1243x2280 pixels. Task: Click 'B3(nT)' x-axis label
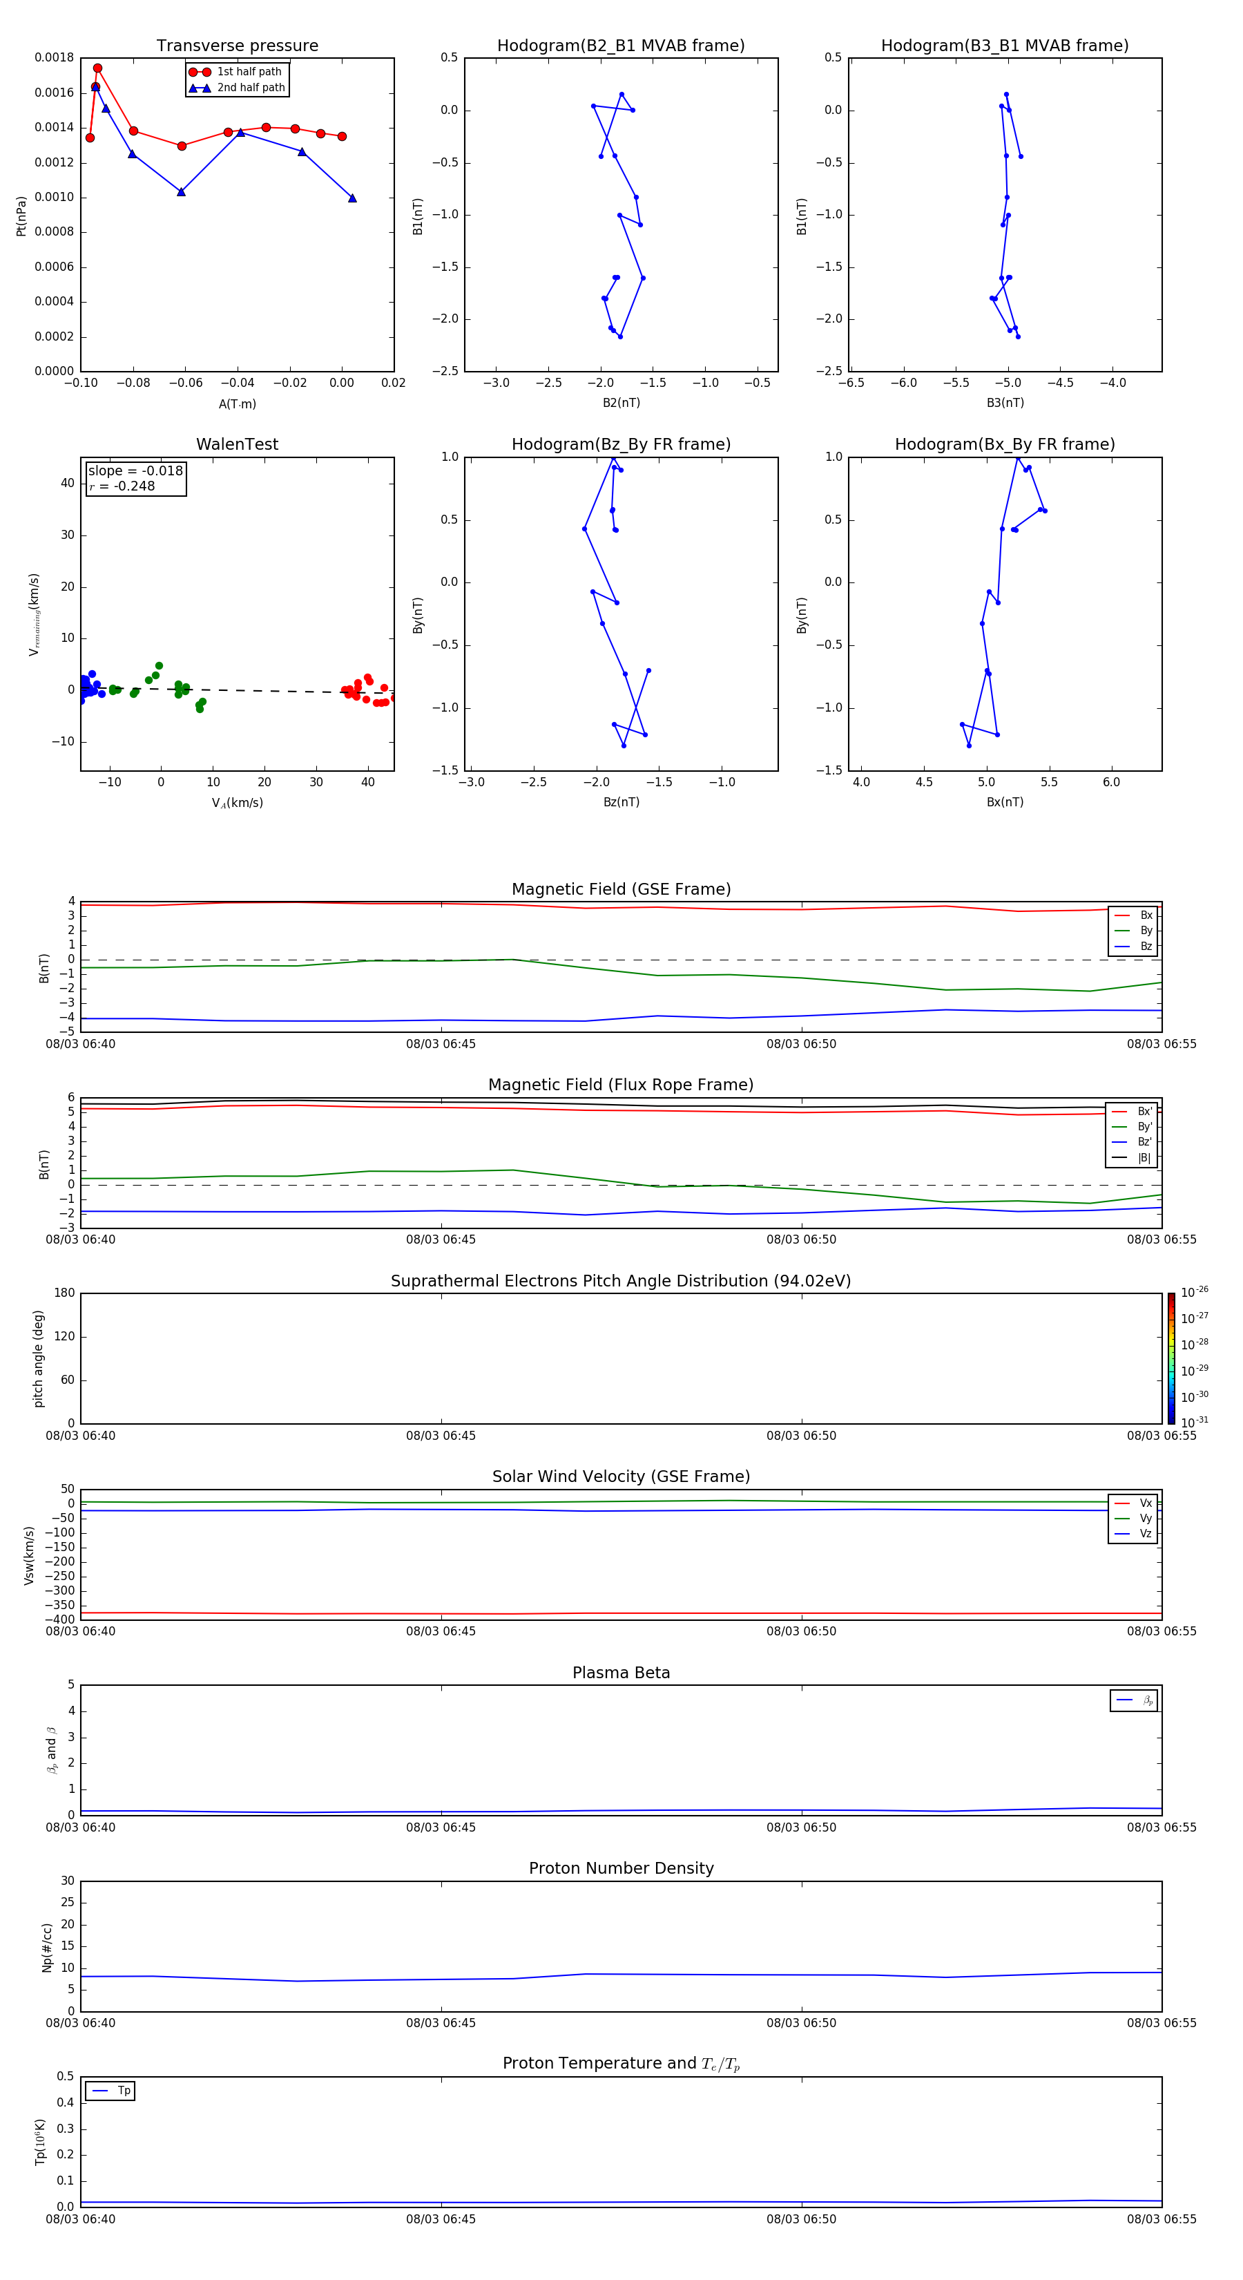click(x=1005, y=403)
